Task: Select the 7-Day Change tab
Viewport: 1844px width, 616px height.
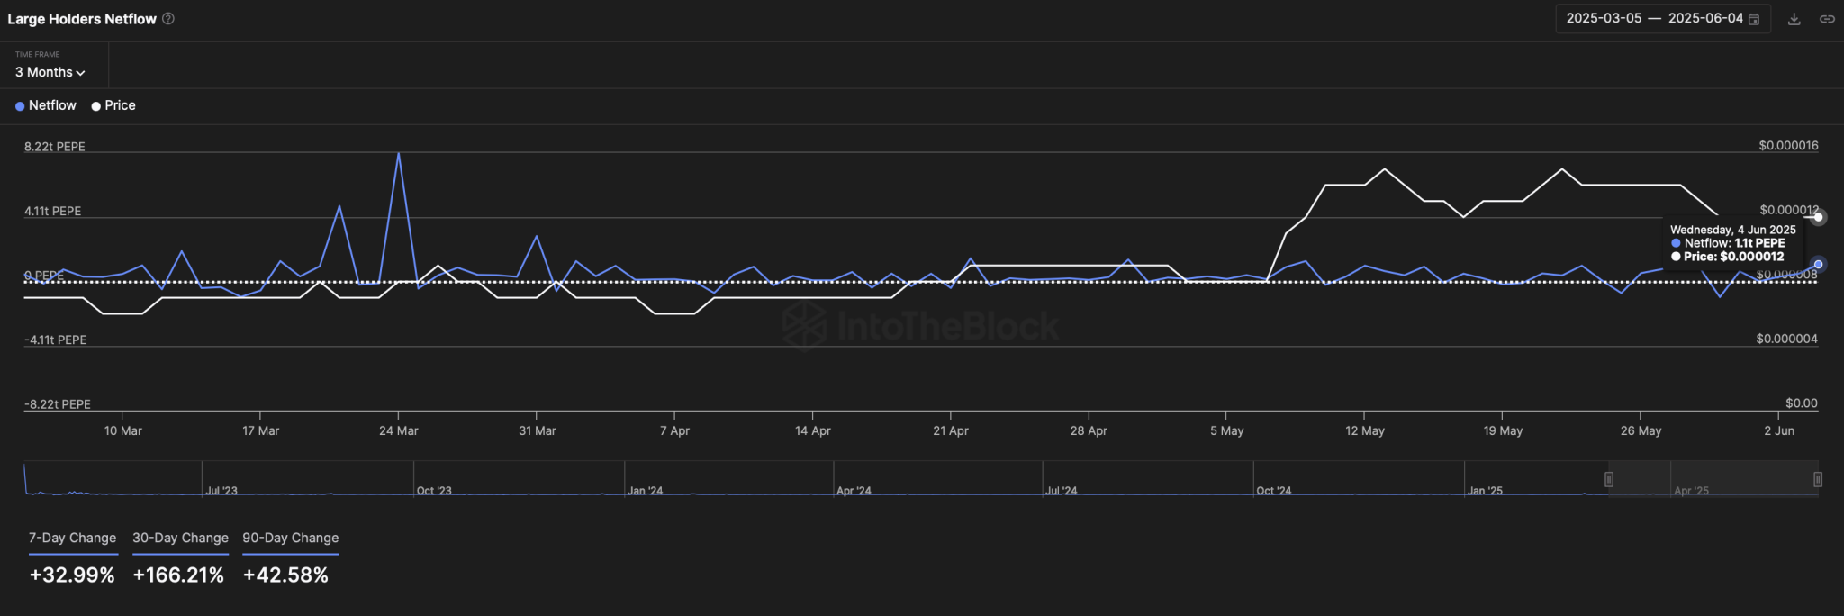Action: point(72,538)
